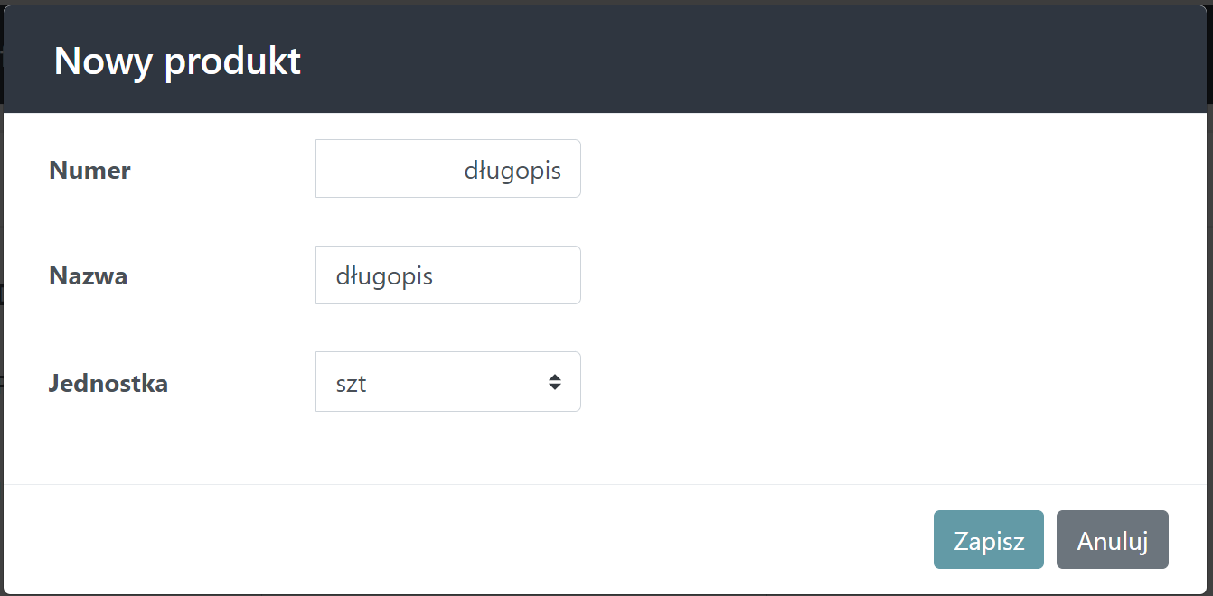Screen dimensions: 1213x596
Task: Click the up-down arrows icon in Jednostka select
Action: (555, 382)
